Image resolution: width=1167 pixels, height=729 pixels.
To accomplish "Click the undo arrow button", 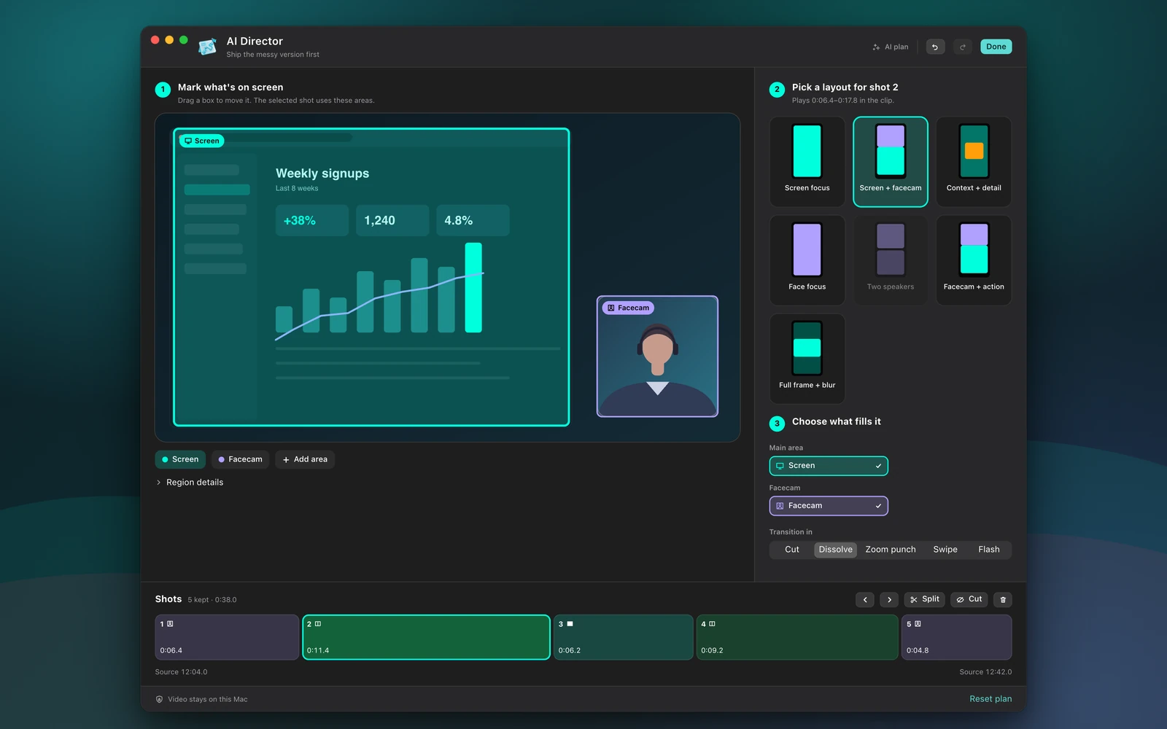I will (x=935, y=47).
